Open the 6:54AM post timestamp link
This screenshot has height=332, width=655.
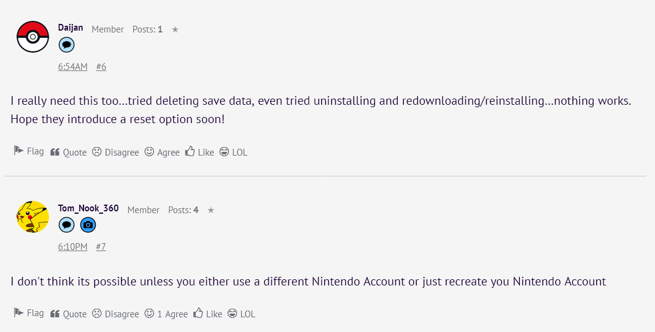73,67
